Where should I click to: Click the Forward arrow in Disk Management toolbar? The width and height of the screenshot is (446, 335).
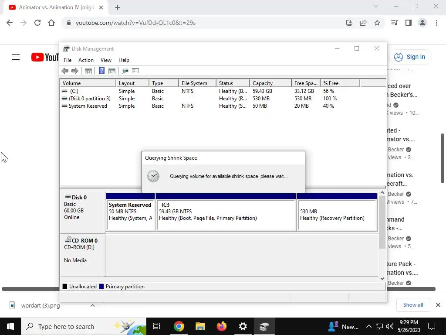75,71
